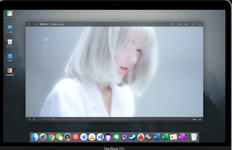Launch Google Chrome from the dock
Viewport: 232px width, 150px height.
pos(51,137)
